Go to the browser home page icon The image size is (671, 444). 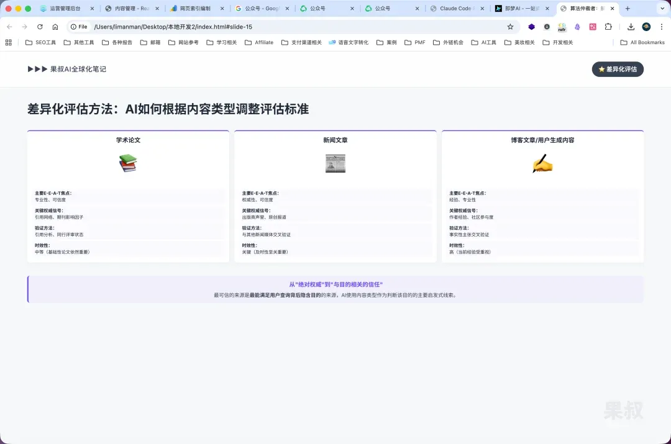(55, 27)
